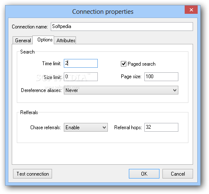
Task: Switch to the General tab
Action: coord(23,41)
